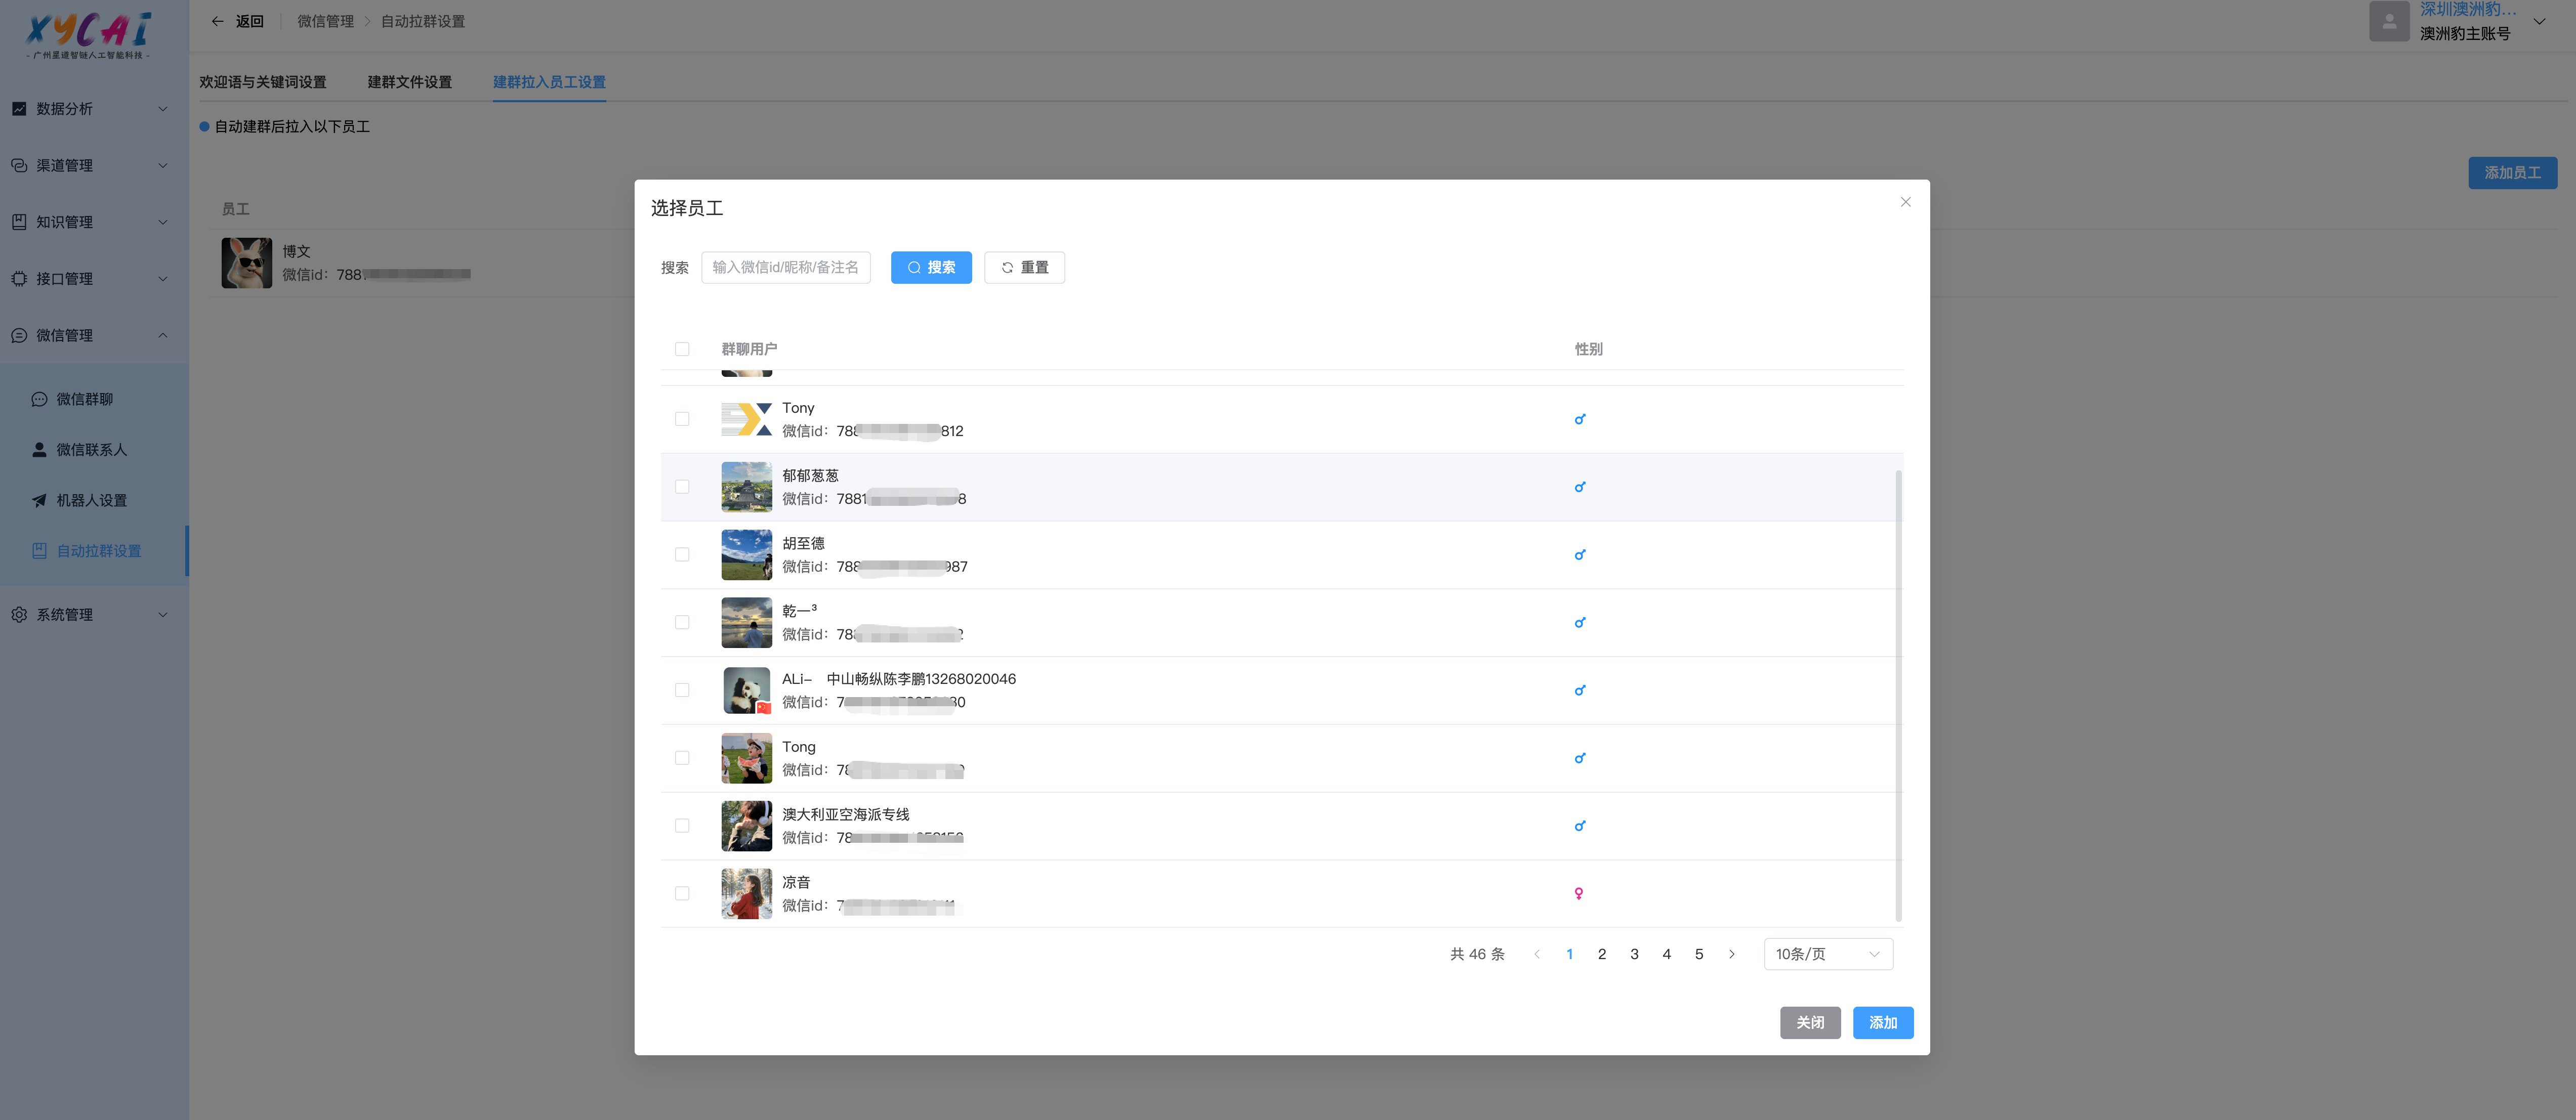Click the 系统管理 gear icon

pyautogui.click(x=19, y=615)
